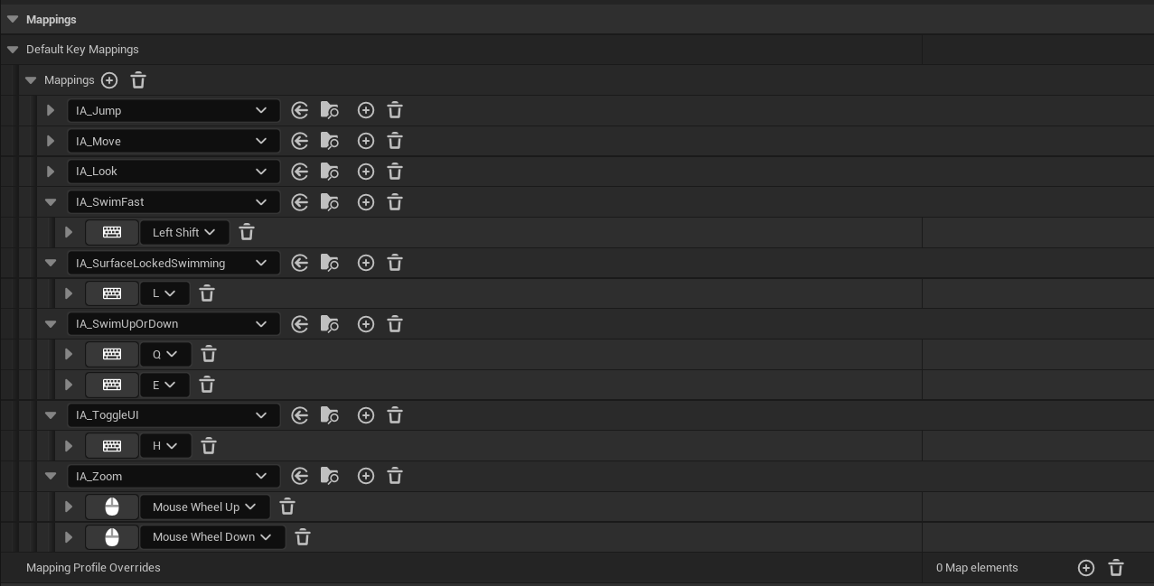The height and width of the screenshot is (586, 1154).
Task: Add a new key mapping to IA_Look
Action: [366, 172]
